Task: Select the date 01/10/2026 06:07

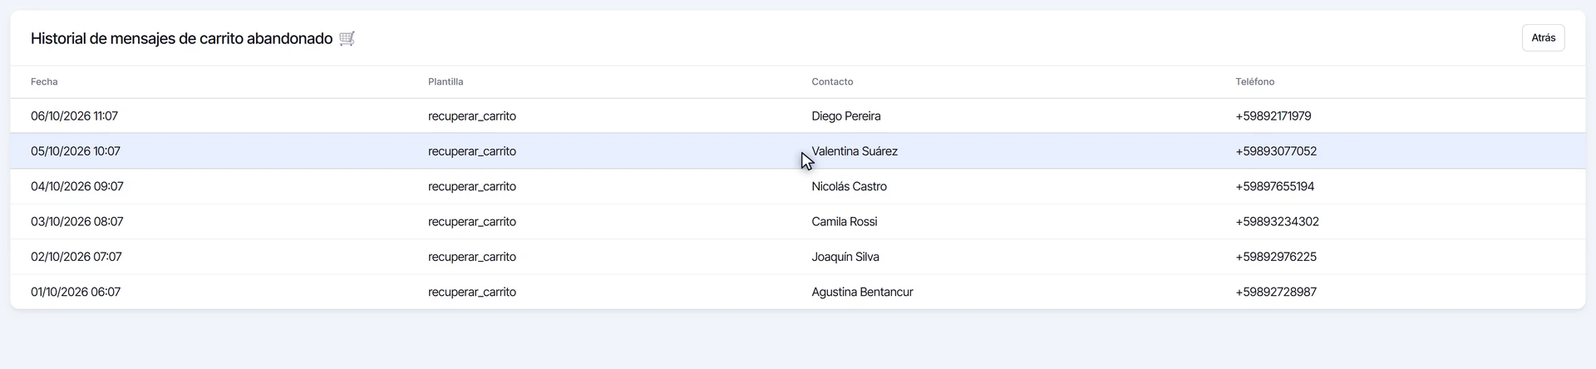Action: coord(76,292)
